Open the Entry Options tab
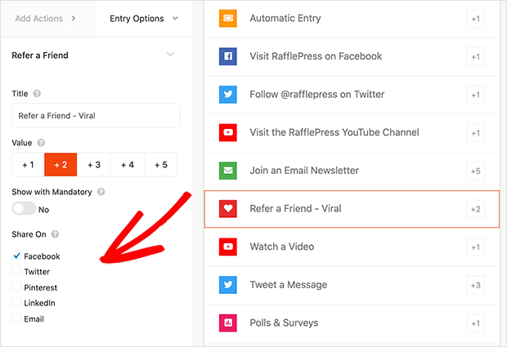Image resolution: width=507 pixels, height=347 pixels. pyautogui.click(x=143, y=18)
